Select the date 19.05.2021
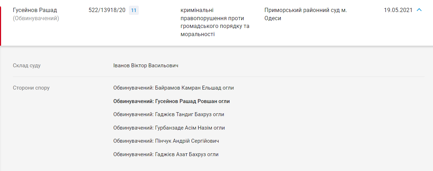The height and width of the screenshot is (171, 433). pyautogui.click(x=398, y=10)
